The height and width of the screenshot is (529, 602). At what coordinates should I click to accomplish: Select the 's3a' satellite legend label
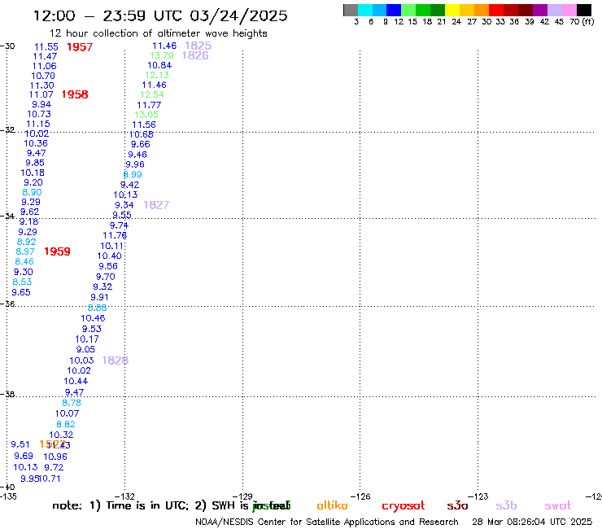(x=457, y=506)
